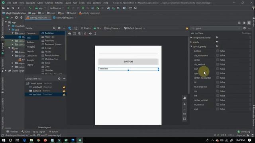The height and width of the screenshot is (143, 255).
Task: Open the Build menu
Action: pyautogui.click(x=68, y=3)
